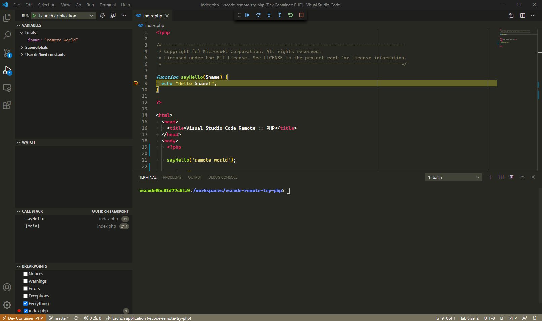This screenshot has height=321, width=542.
Task: Click the Step Over debug icon
Action: click(258, 15)
